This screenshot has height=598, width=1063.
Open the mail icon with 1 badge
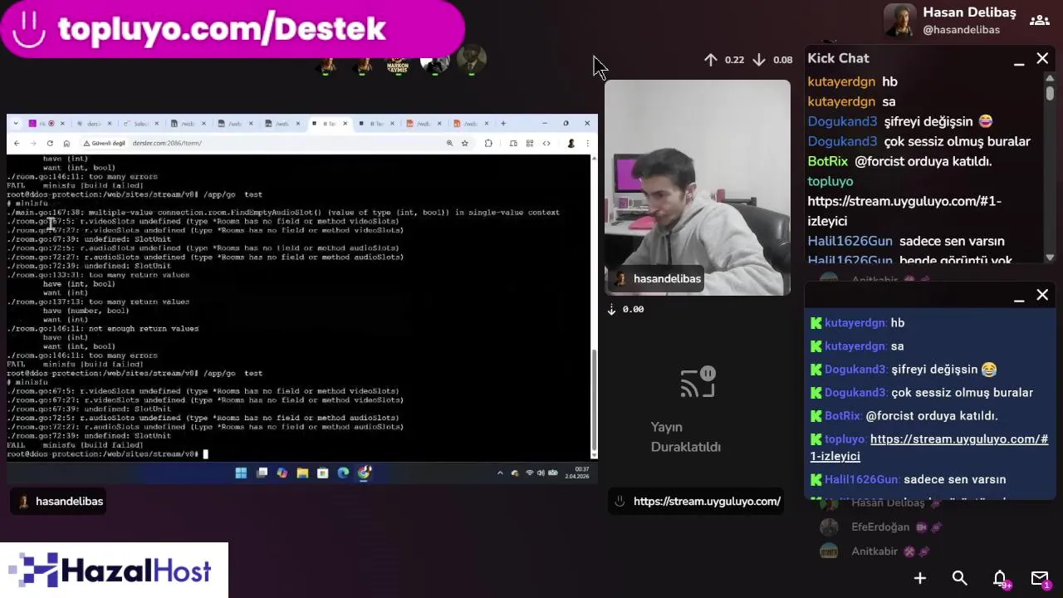point(1040,579)
